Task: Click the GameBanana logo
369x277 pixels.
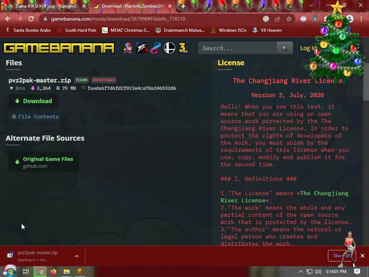Action: [59, 48]
